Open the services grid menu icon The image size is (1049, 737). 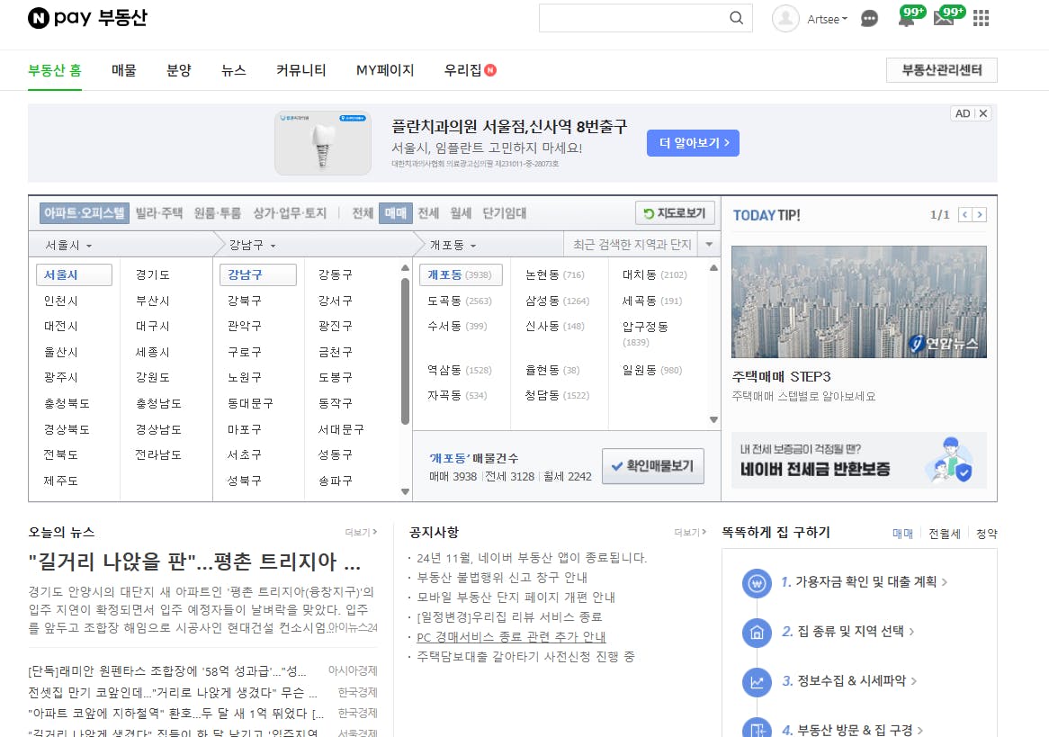[981, 18]
